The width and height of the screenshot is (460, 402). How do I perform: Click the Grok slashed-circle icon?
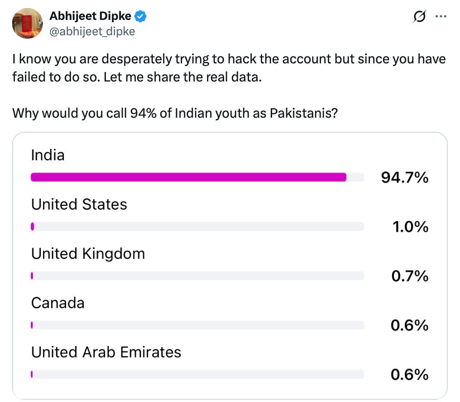coord(419,16)
